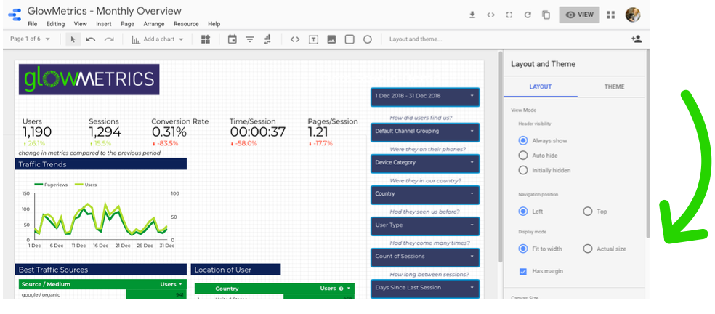Select the rectangle shape tool
715x314 pixels.
point(350,39)
